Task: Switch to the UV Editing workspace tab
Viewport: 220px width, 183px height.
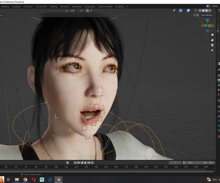Action: pos(28,7)
